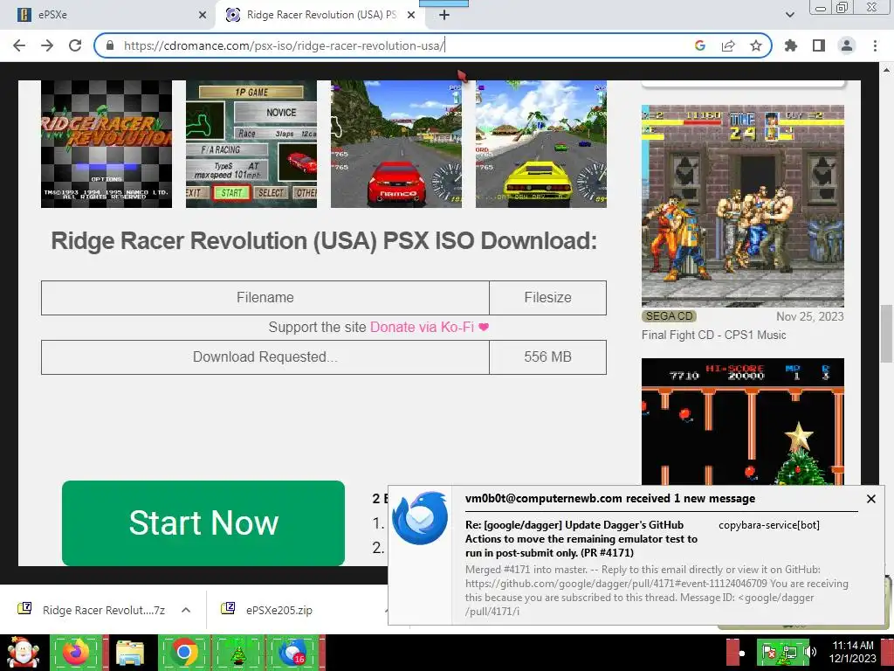This screenshot has height=671, width=894.
Task: Click the Thunderbird bird icon in notification
Action: pos(420,517)
